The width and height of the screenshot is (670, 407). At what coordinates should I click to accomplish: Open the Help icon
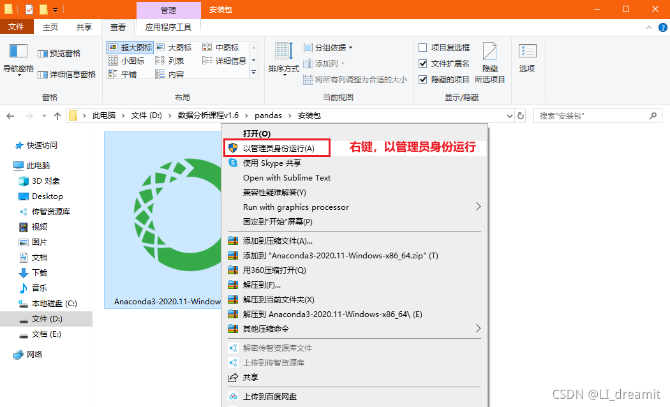663,27
